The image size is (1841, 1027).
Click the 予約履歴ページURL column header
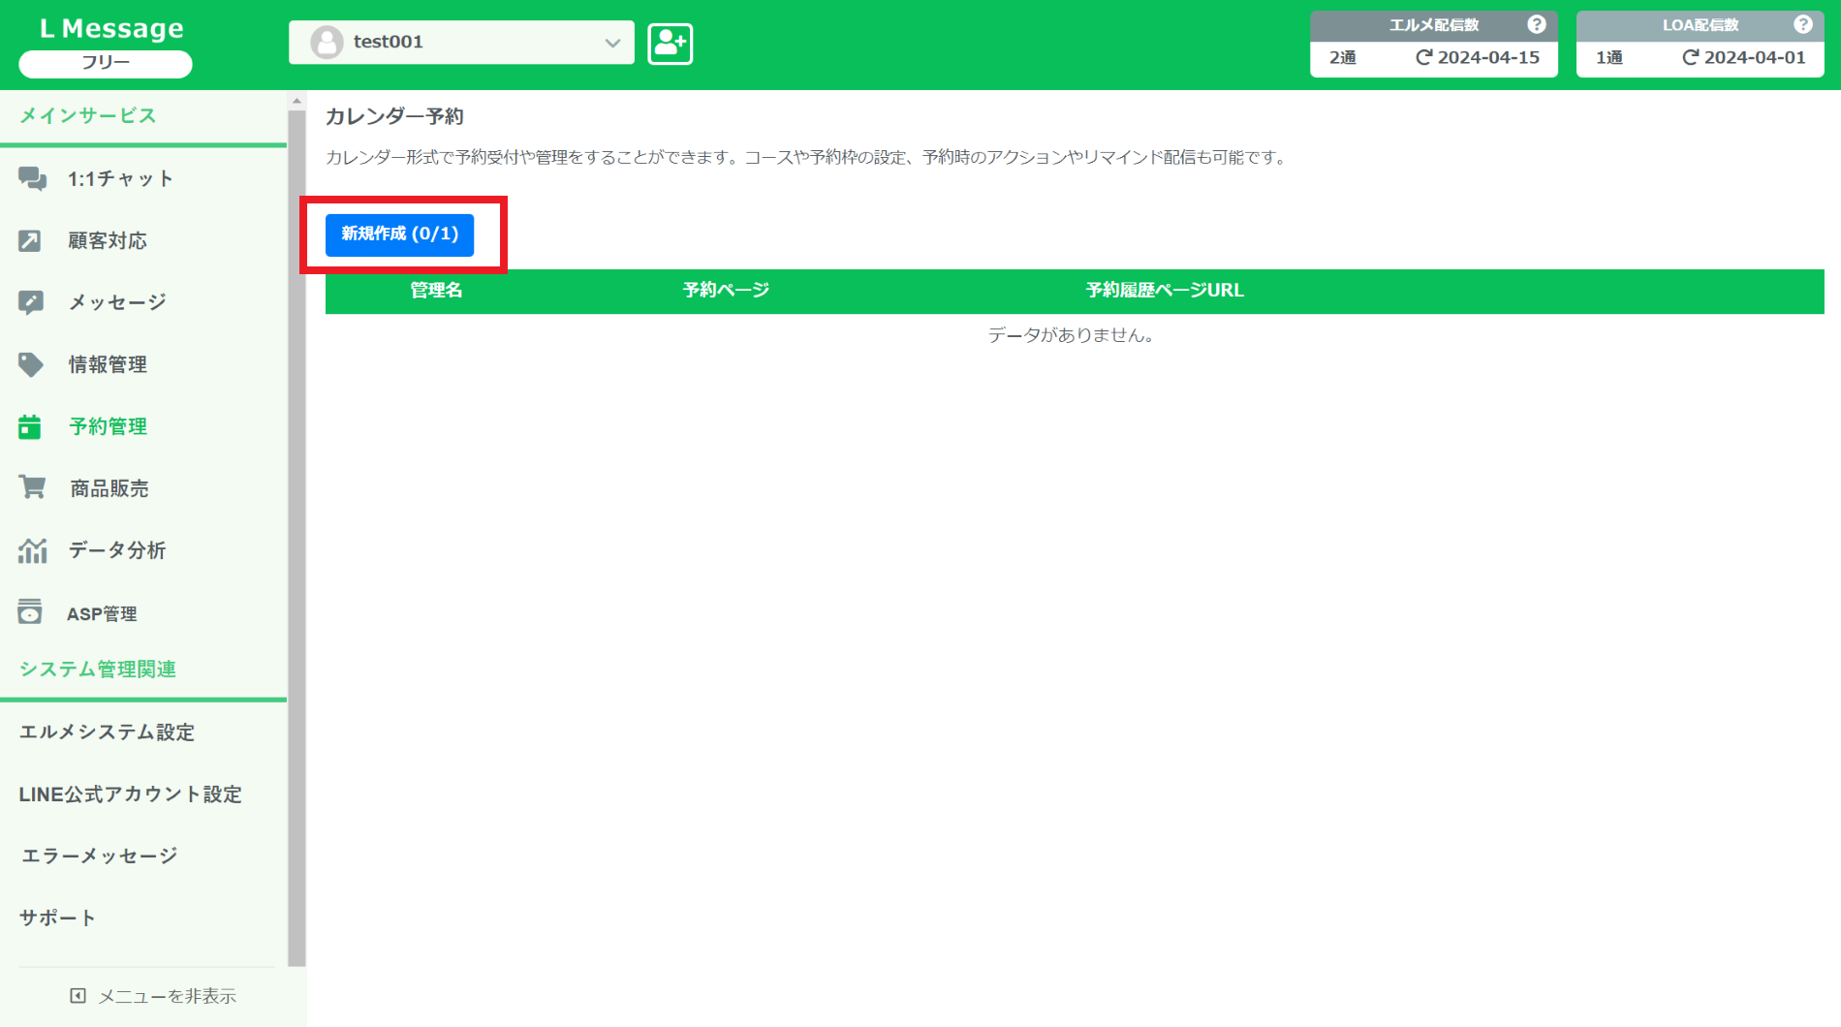click(x=1165, y=291)
